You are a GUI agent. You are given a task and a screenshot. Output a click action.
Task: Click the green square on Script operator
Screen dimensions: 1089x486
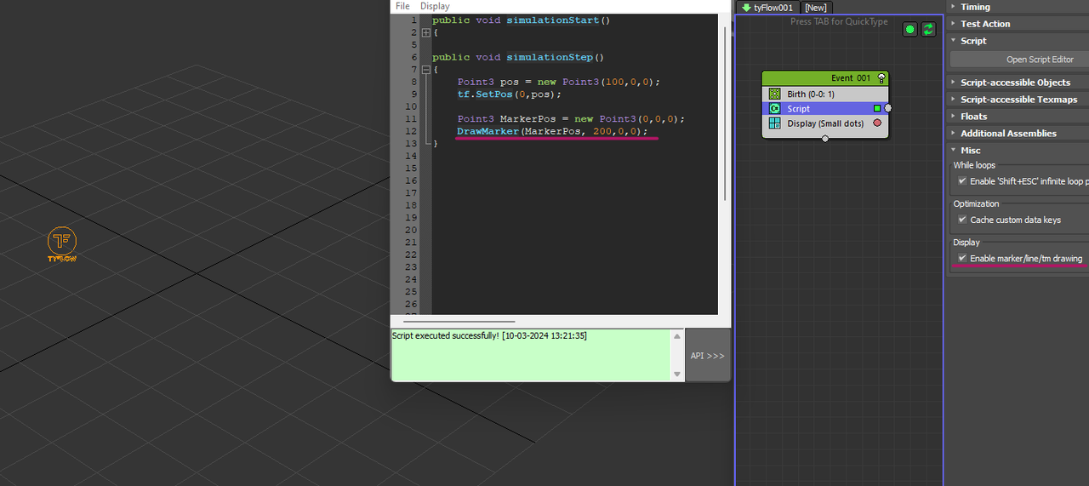(x=877, y=109)
